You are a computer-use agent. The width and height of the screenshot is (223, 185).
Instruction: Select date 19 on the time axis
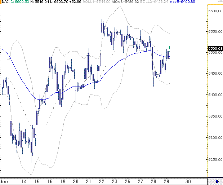point(62,182)
